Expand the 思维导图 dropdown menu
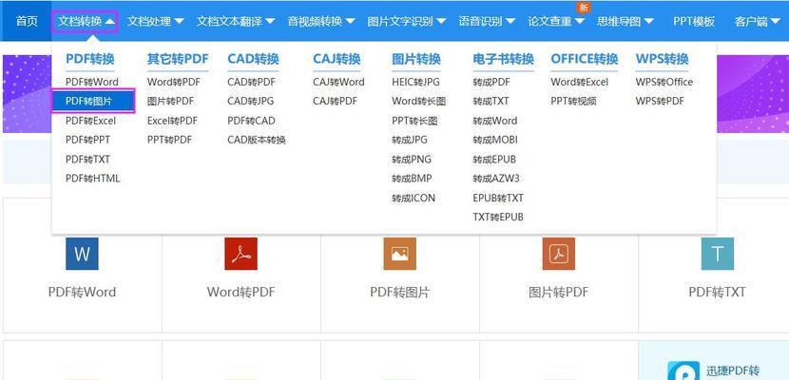 coord(625,21)
